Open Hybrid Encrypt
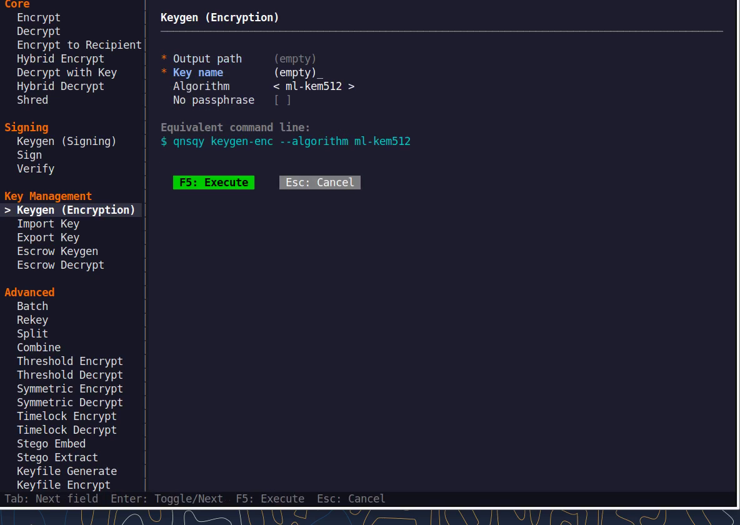Screen dimensions: 740x525 point(61,59)
